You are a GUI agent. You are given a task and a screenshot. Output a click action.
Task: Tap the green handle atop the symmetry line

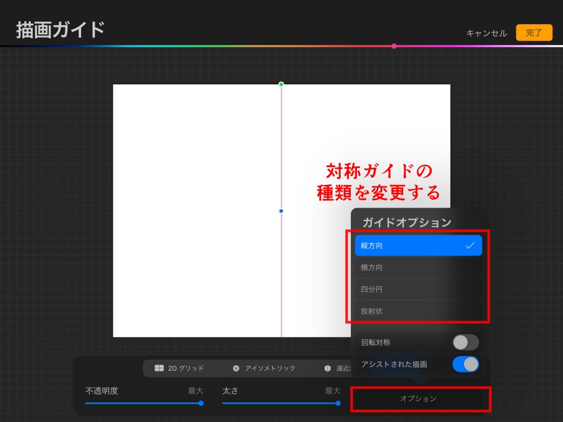pos(281,83)
